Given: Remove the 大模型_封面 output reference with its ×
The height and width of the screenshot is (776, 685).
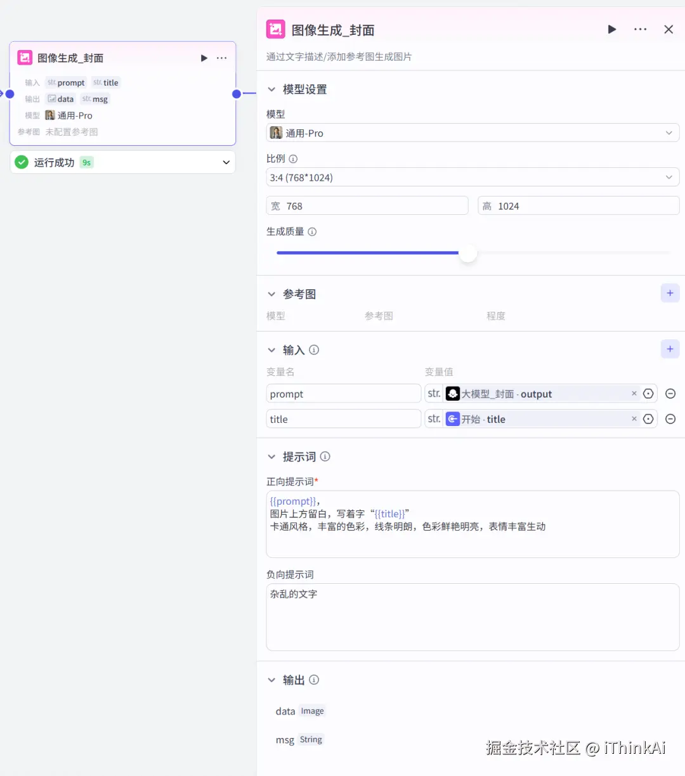Looking at the screenshot, I should [x=634, y=393].
